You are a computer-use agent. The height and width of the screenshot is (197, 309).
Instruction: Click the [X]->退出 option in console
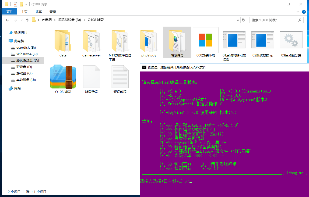[210, 169]
